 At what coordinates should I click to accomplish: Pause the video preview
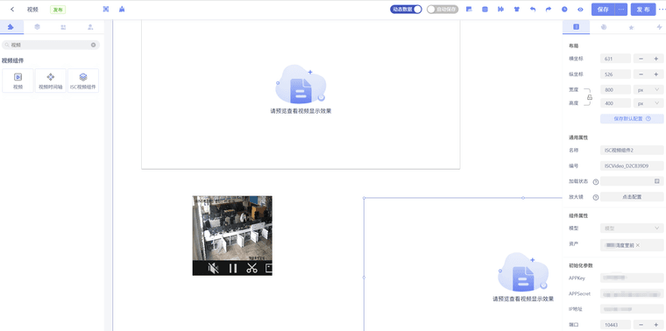coord(233,268)
